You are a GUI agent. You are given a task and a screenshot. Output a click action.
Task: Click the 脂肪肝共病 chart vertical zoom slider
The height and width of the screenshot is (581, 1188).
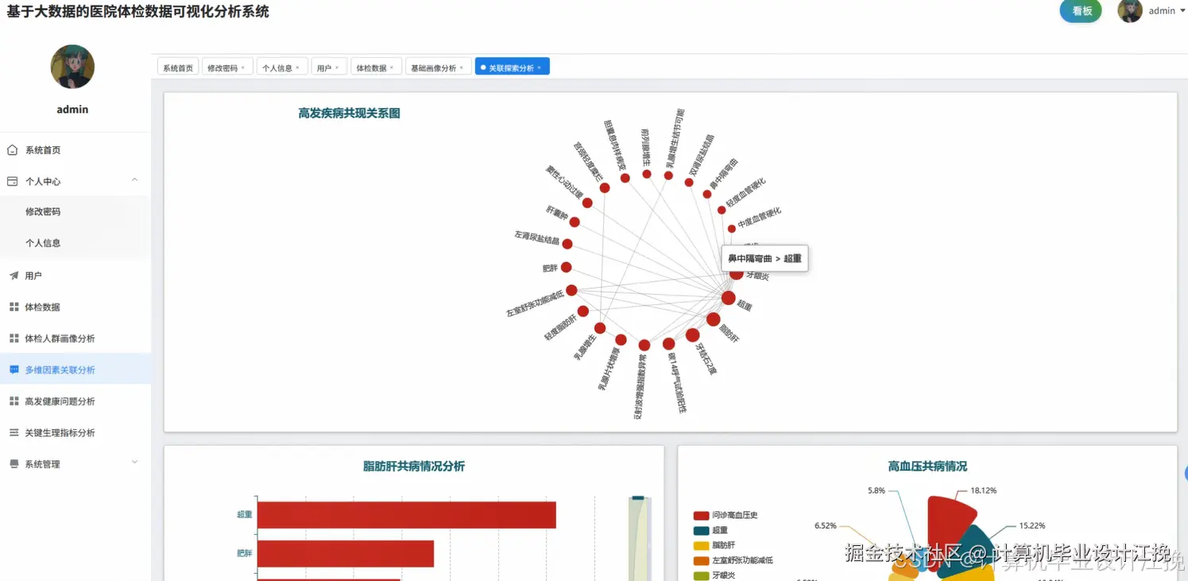(x=640, y=539)
